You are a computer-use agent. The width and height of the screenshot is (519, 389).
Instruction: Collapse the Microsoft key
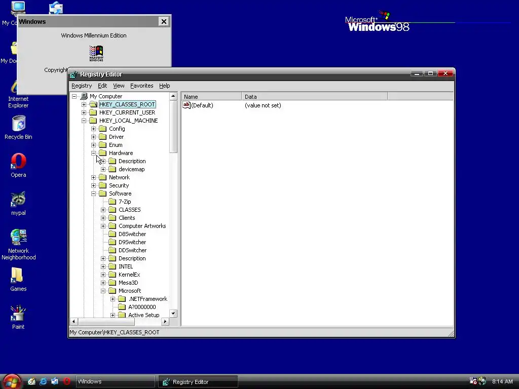103,291
